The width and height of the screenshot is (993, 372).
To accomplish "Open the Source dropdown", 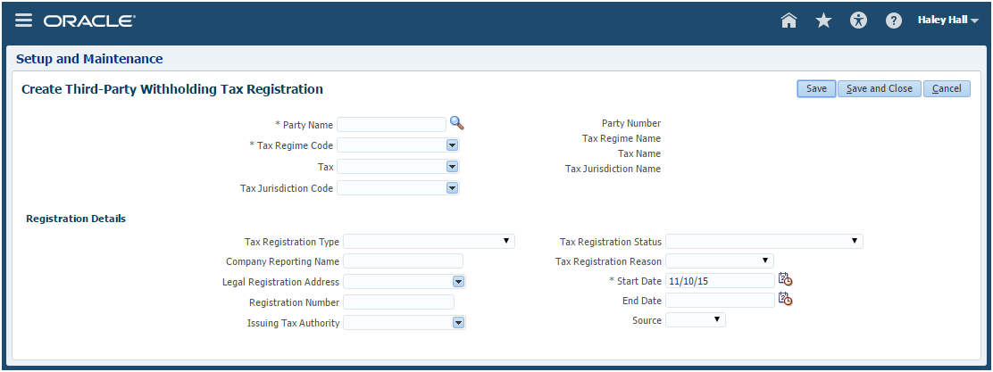I will [x=716, y=319].
